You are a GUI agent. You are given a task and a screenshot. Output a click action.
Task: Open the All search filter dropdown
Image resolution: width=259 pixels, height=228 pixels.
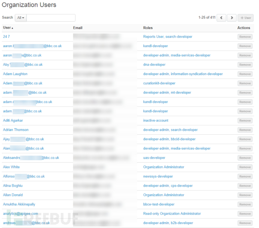click(x=21, y=18)
